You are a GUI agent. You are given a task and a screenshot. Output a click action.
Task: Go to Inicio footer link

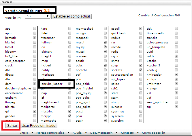pos(24,133)
